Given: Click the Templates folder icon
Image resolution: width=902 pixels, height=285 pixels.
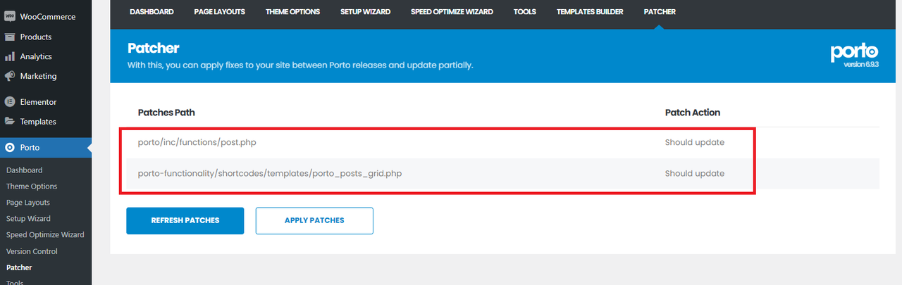Looking at the screenshot, I should [10, 122].
